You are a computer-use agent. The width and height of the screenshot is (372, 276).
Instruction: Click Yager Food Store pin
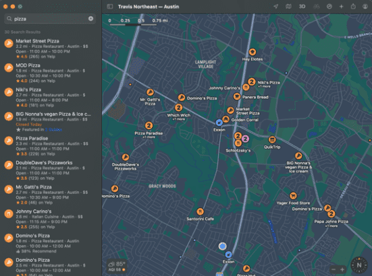[x=293, y=196]
